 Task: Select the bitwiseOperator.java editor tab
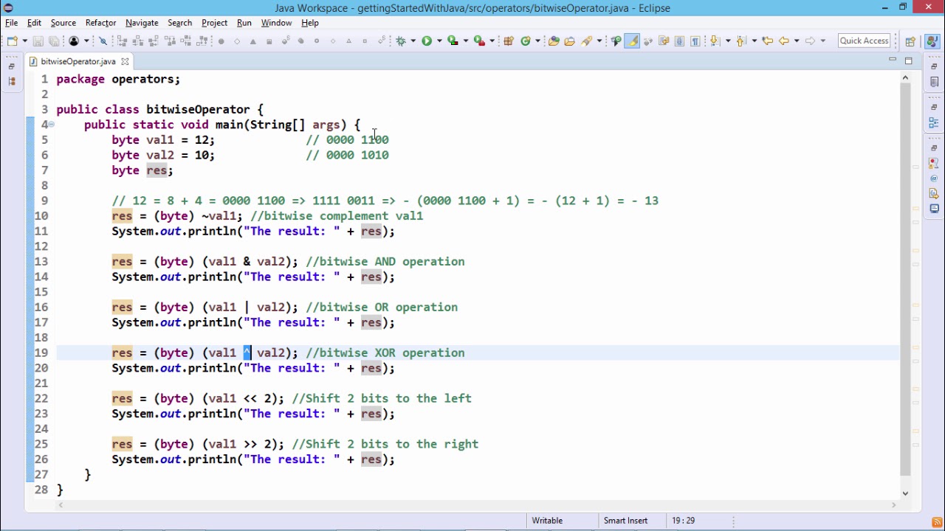point(78,61)
